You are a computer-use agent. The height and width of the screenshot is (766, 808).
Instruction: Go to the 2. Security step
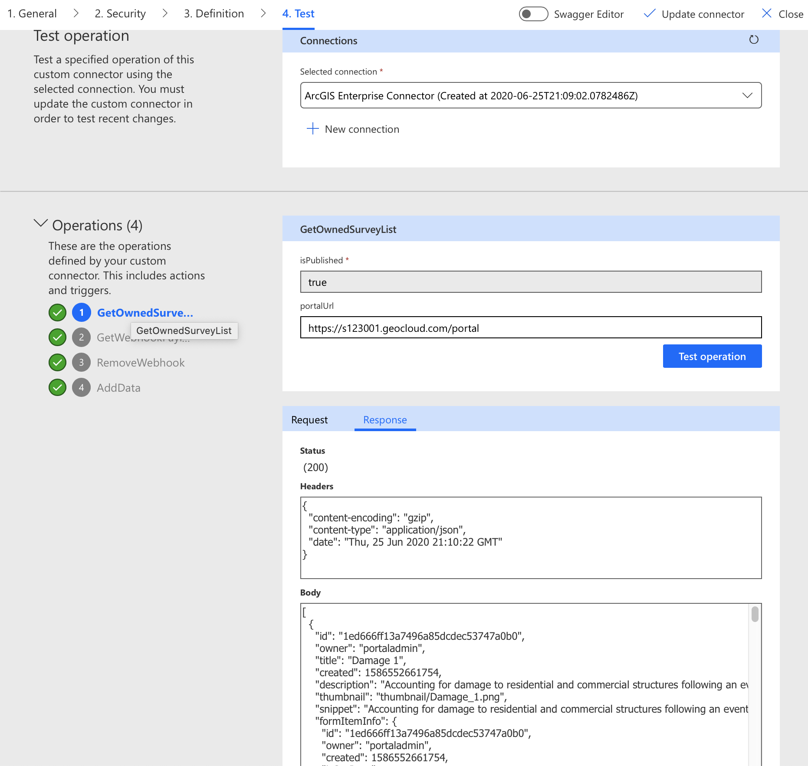[x=120, y=13]
